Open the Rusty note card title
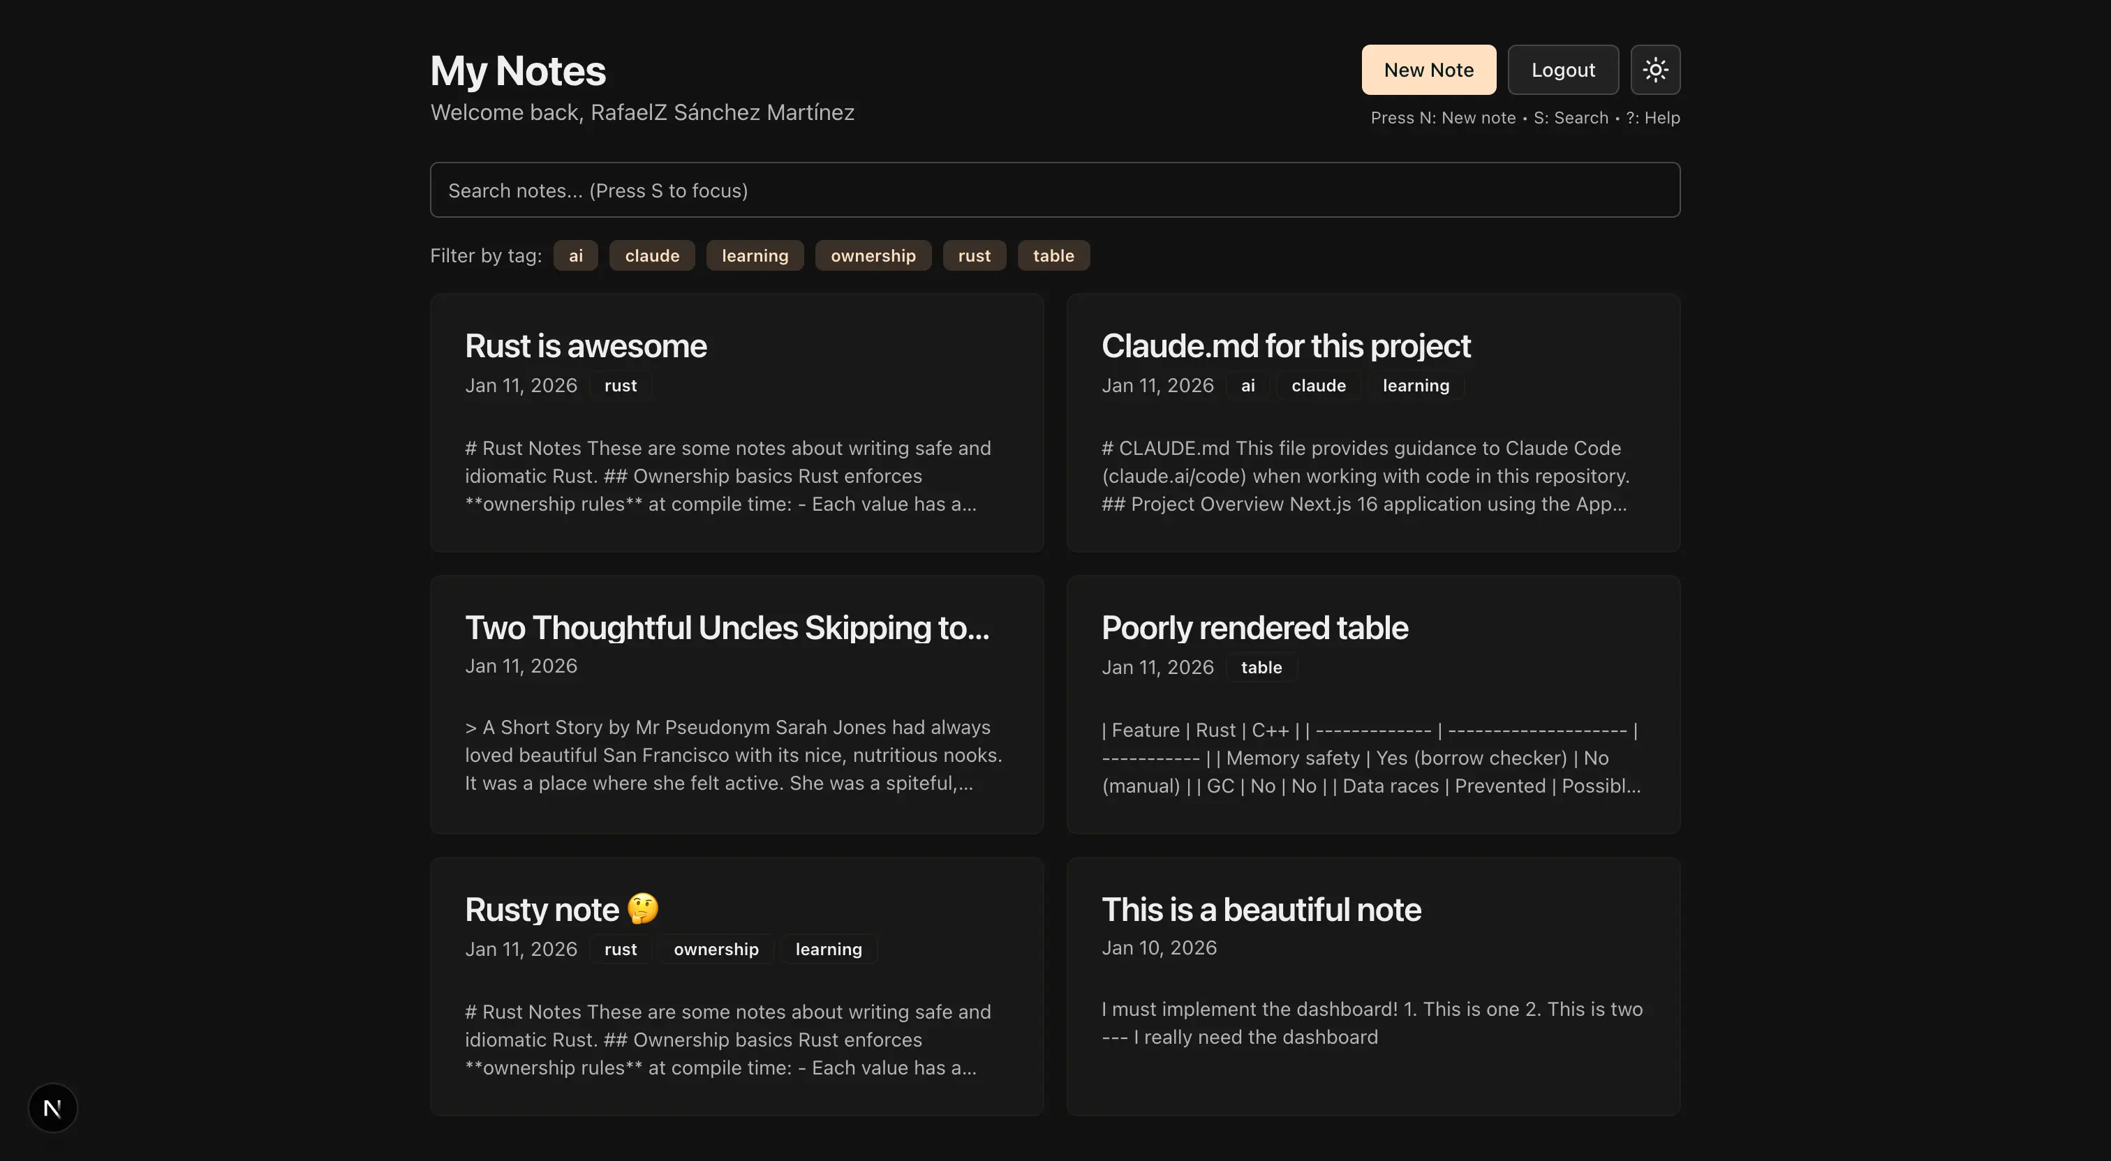The height and width of the screenshot is (1161, 2111). (x=542, y=909)
